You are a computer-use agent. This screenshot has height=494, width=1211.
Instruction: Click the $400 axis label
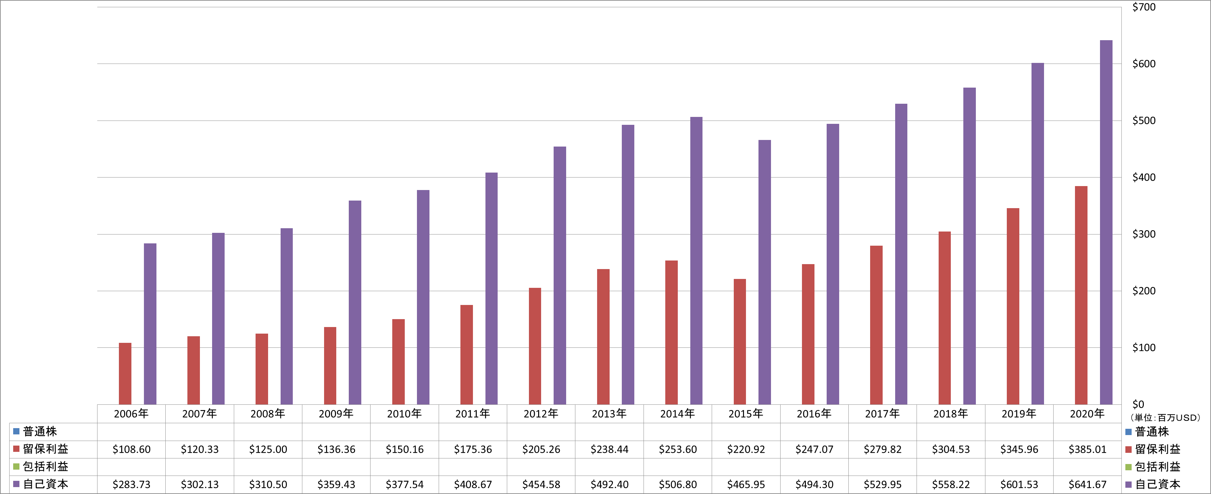pyautogui.click(x=1144, y=177)
